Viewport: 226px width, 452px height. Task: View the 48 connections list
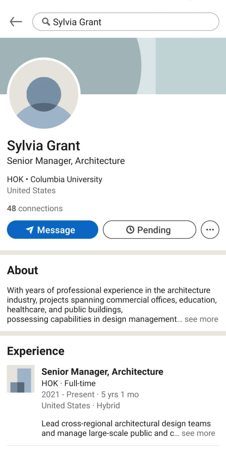click(35, 208)
